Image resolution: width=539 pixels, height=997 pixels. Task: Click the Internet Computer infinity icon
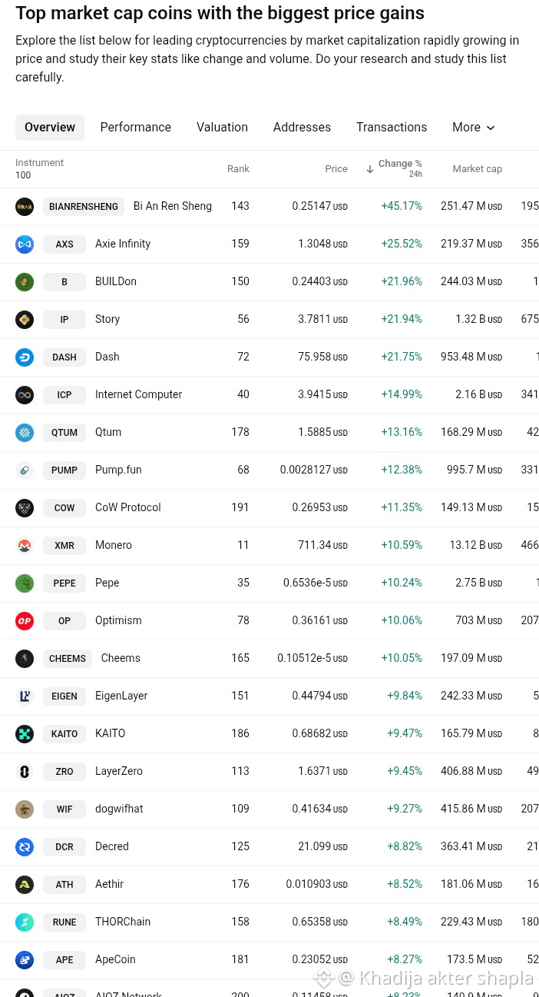coord(25,395)
